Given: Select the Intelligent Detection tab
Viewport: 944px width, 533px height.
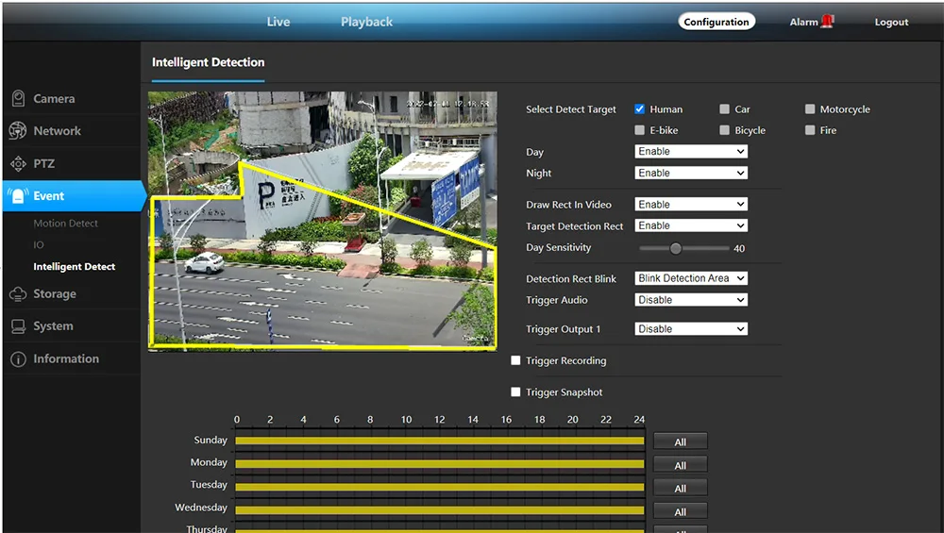Looking at the screenshot, I should coord(208,62).
